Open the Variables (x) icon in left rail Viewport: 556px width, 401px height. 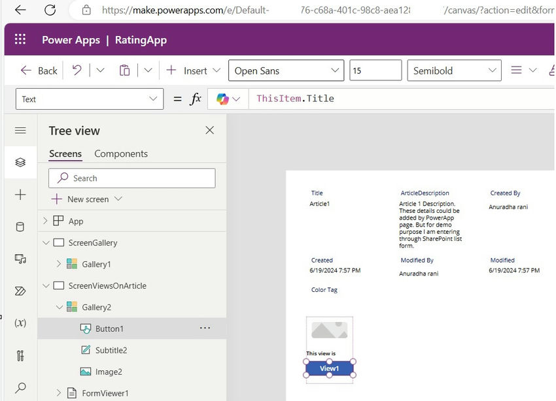pyautogui.click(x=20, y=323)
